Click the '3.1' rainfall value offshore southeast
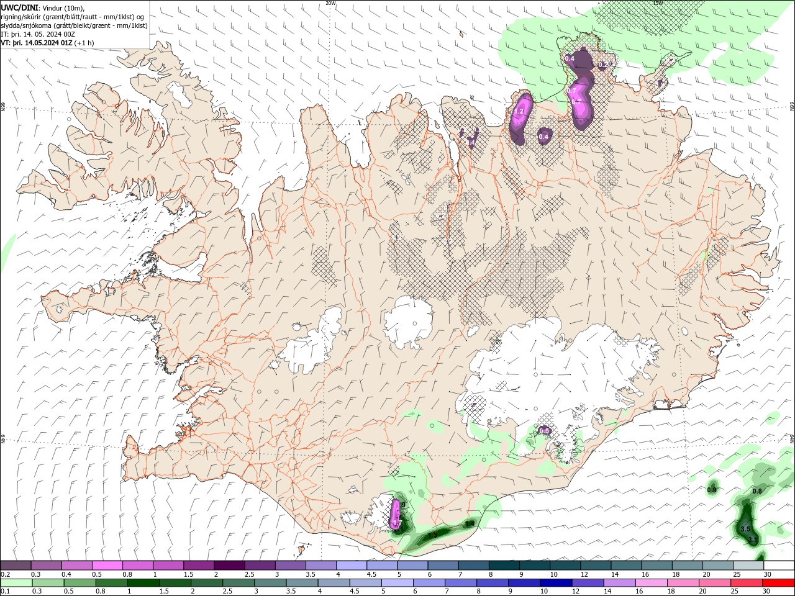Screen dimensions: 795x596 click(752, 540)
